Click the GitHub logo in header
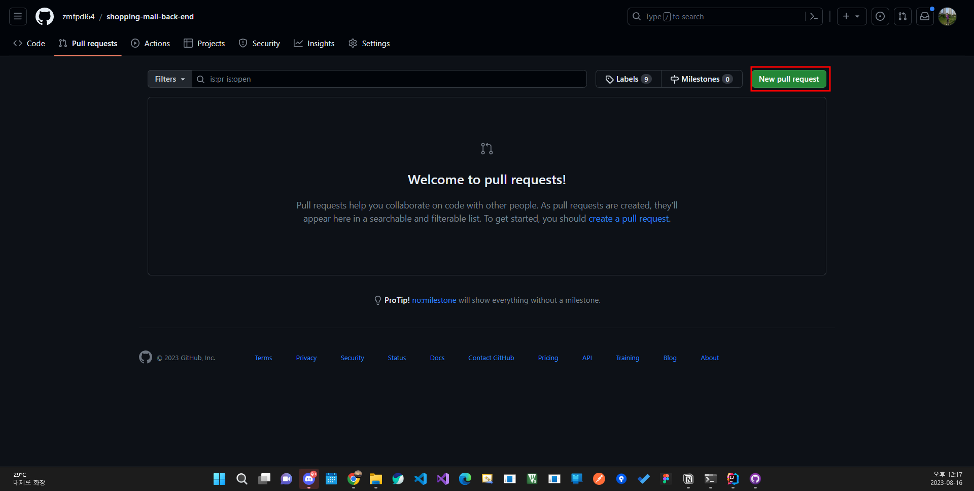 coord(45,16)
